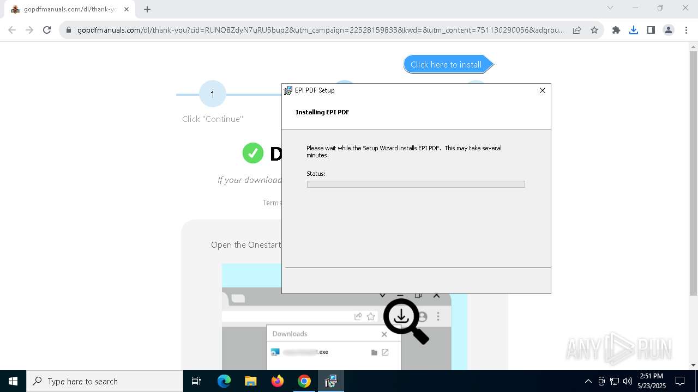Click the magnifier download illustration
698x392 pixels.
point(406,321)
